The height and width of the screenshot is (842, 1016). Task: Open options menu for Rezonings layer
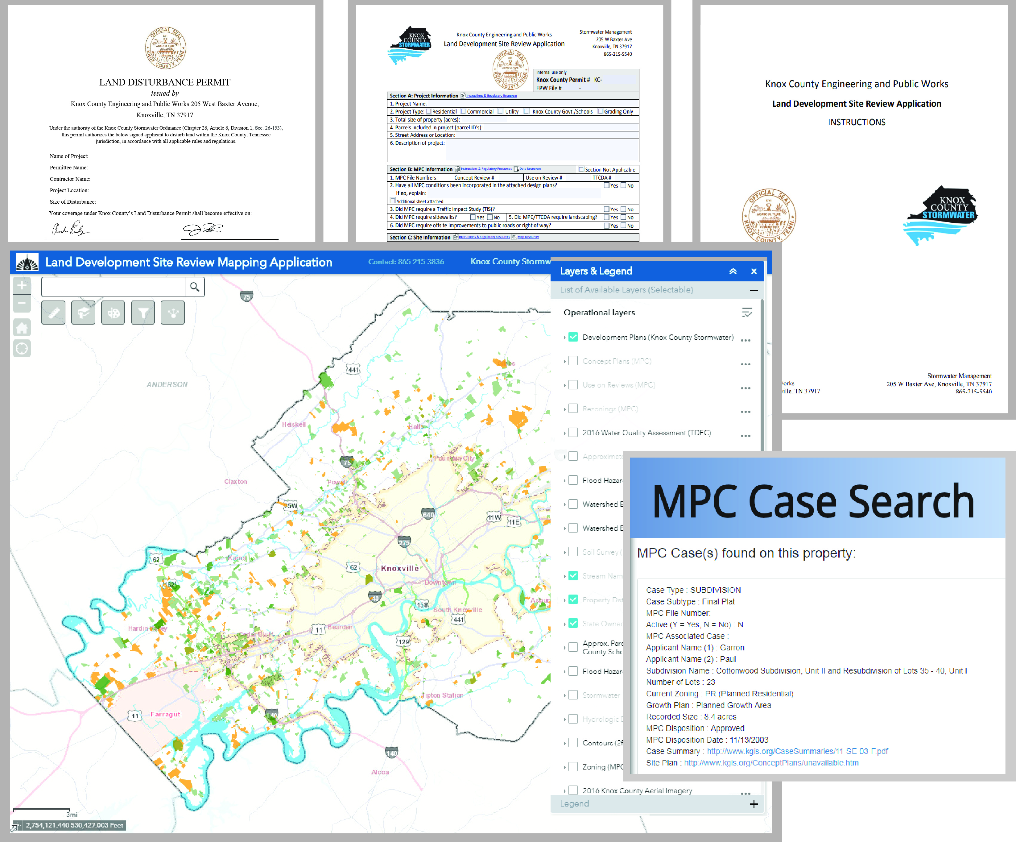(745, 412)
